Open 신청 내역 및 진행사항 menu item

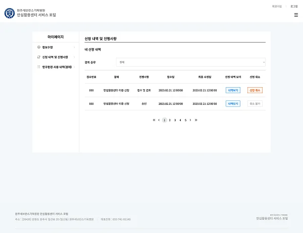[56, 57]
